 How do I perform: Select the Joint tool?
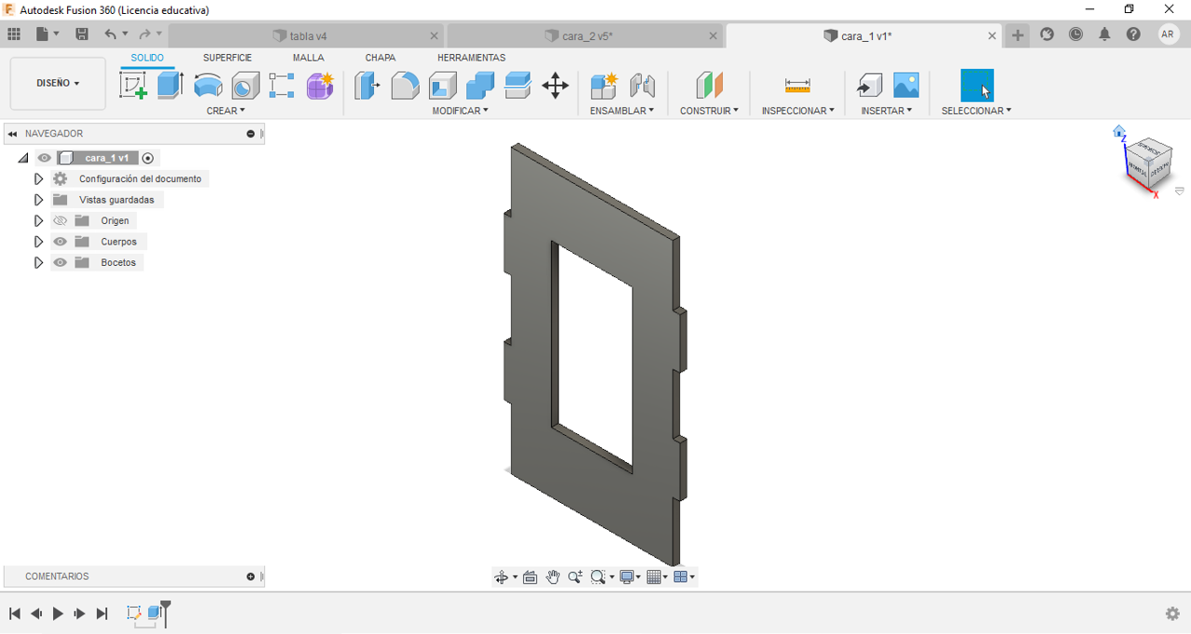point(642,86)
